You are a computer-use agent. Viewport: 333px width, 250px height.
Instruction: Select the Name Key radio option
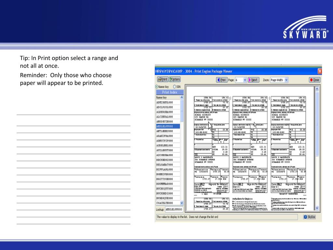pyautogui.click(x=157, y=87)
